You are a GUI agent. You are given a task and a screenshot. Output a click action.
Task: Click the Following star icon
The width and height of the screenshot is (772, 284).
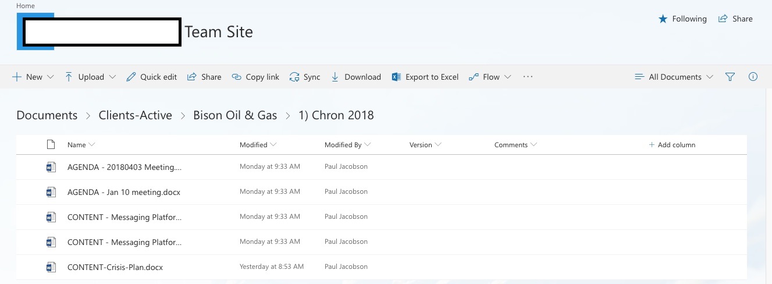663,19
